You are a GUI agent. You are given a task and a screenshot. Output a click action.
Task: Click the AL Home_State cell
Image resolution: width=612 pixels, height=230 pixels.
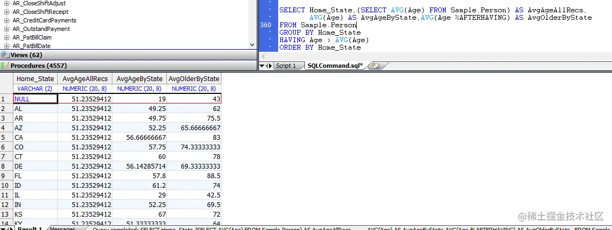click(35, 108)
